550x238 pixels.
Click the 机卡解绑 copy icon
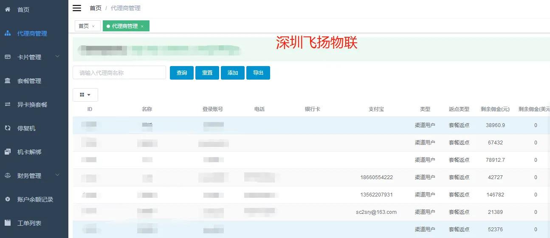pyautogui.click(x=7, y=152)
